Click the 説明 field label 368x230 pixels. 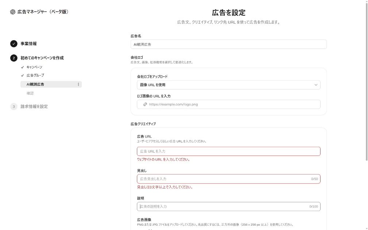coord(141,198)
